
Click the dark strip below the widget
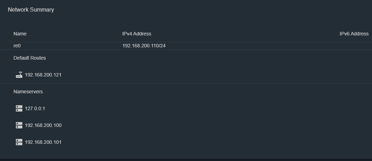tap(186, 160)
